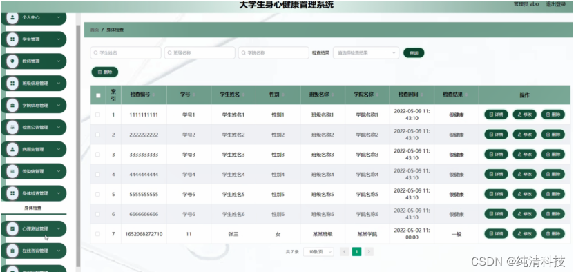Sort table by 学号 column arrows
This screenshot has width=576, height=274.
click(193, 95)
